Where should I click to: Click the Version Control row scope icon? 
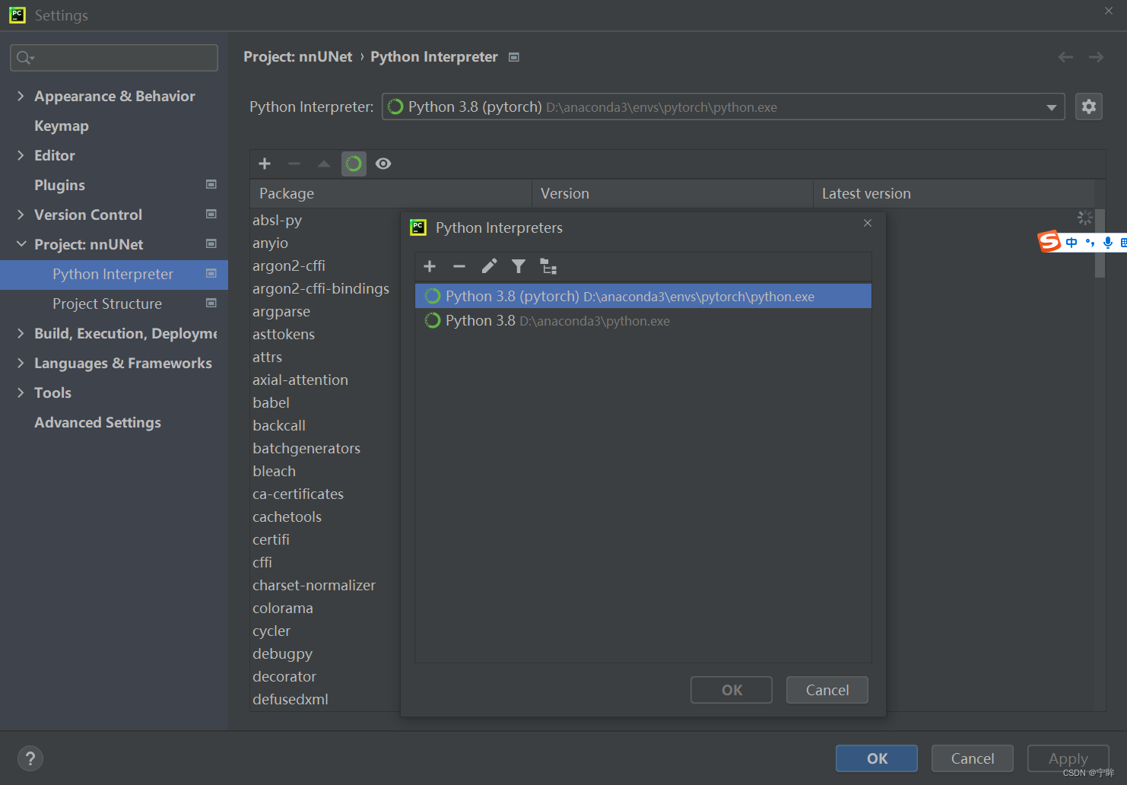pyautogui.click(x=211, y=214)
